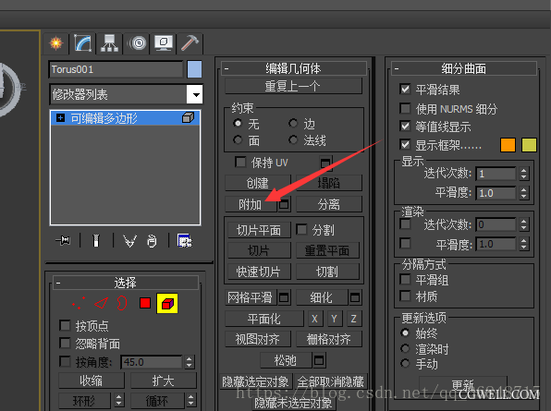Expand the 可编辑多边形 stack entry

[x=60, y=118]
